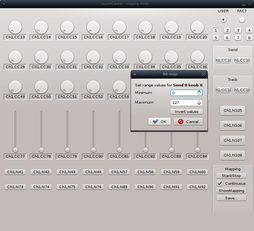Image resolution: width=254 pixels, height=231 pixels.
Task: Increase the Minimum value with up arrow
Action: click(199, 91)
